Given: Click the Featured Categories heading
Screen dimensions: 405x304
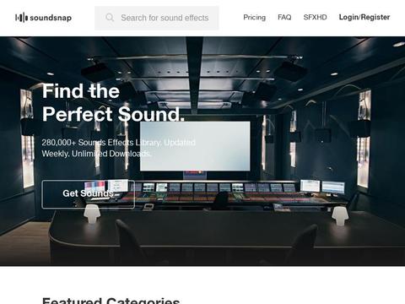Looking at the screenshot, I should (x=111, y=301).
